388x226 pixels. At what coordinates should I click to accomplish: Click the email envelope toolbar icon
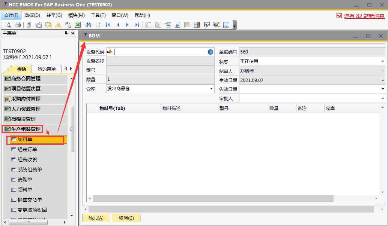tap(48, 25)
